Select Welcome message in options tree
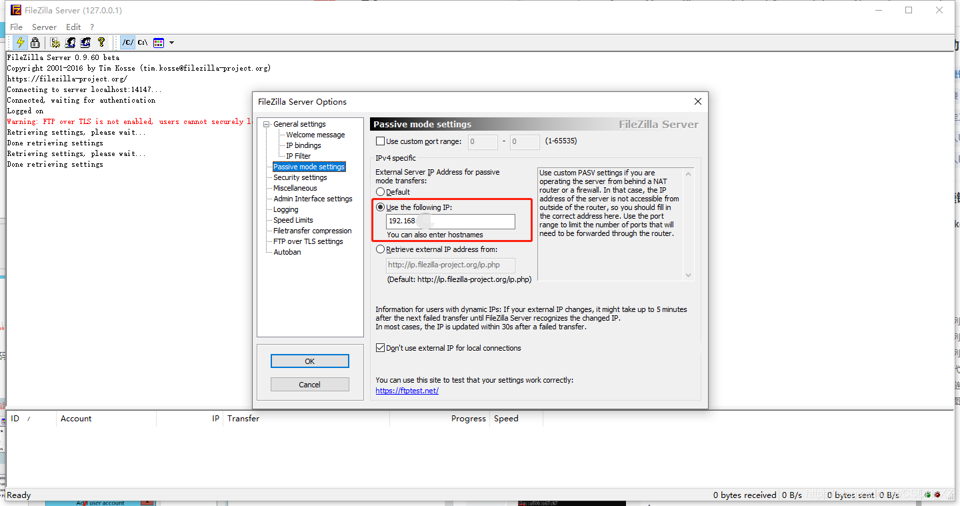The width and height of the screenshot is (960, 506). click(315, 135)
